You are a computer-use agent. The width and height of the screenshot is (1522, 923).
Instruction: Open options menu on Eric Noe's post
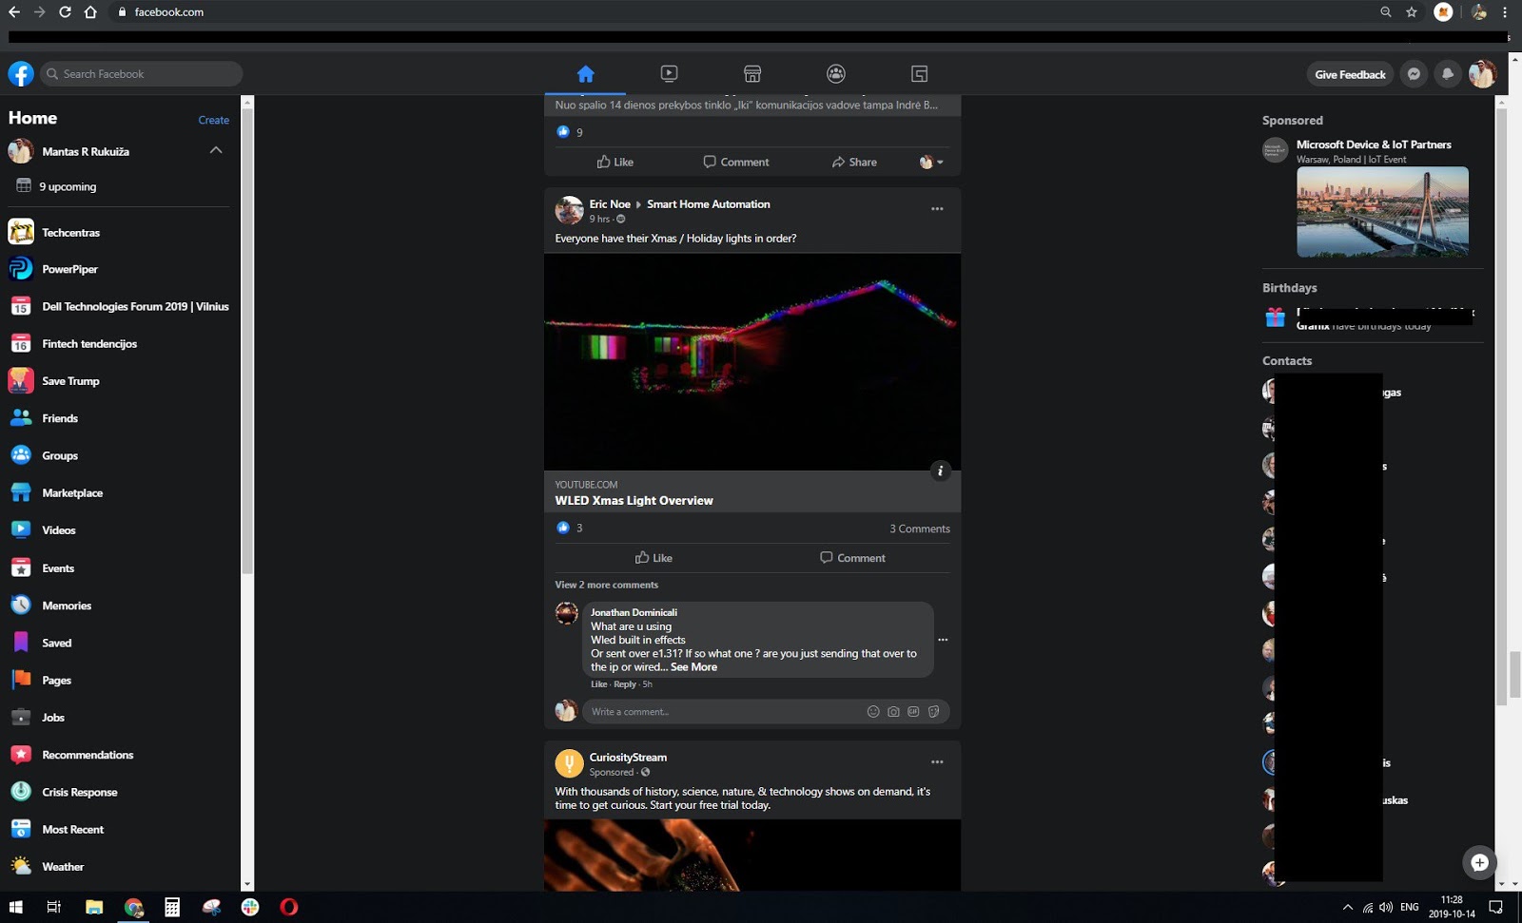coord(937,208)
